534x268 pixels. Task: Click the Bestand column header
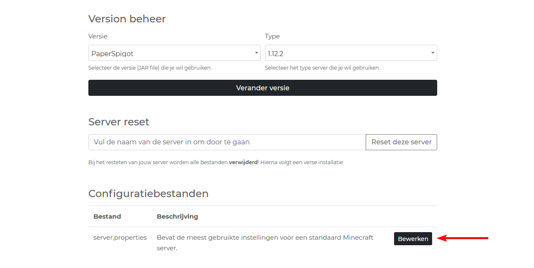tap(107, 217)
